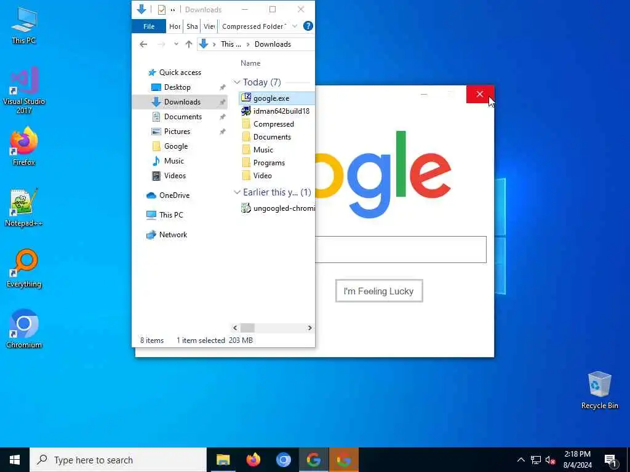This screenshot has width=630, height=472.
Task: Select the Documents folder in file list
Action: point(272,137)
